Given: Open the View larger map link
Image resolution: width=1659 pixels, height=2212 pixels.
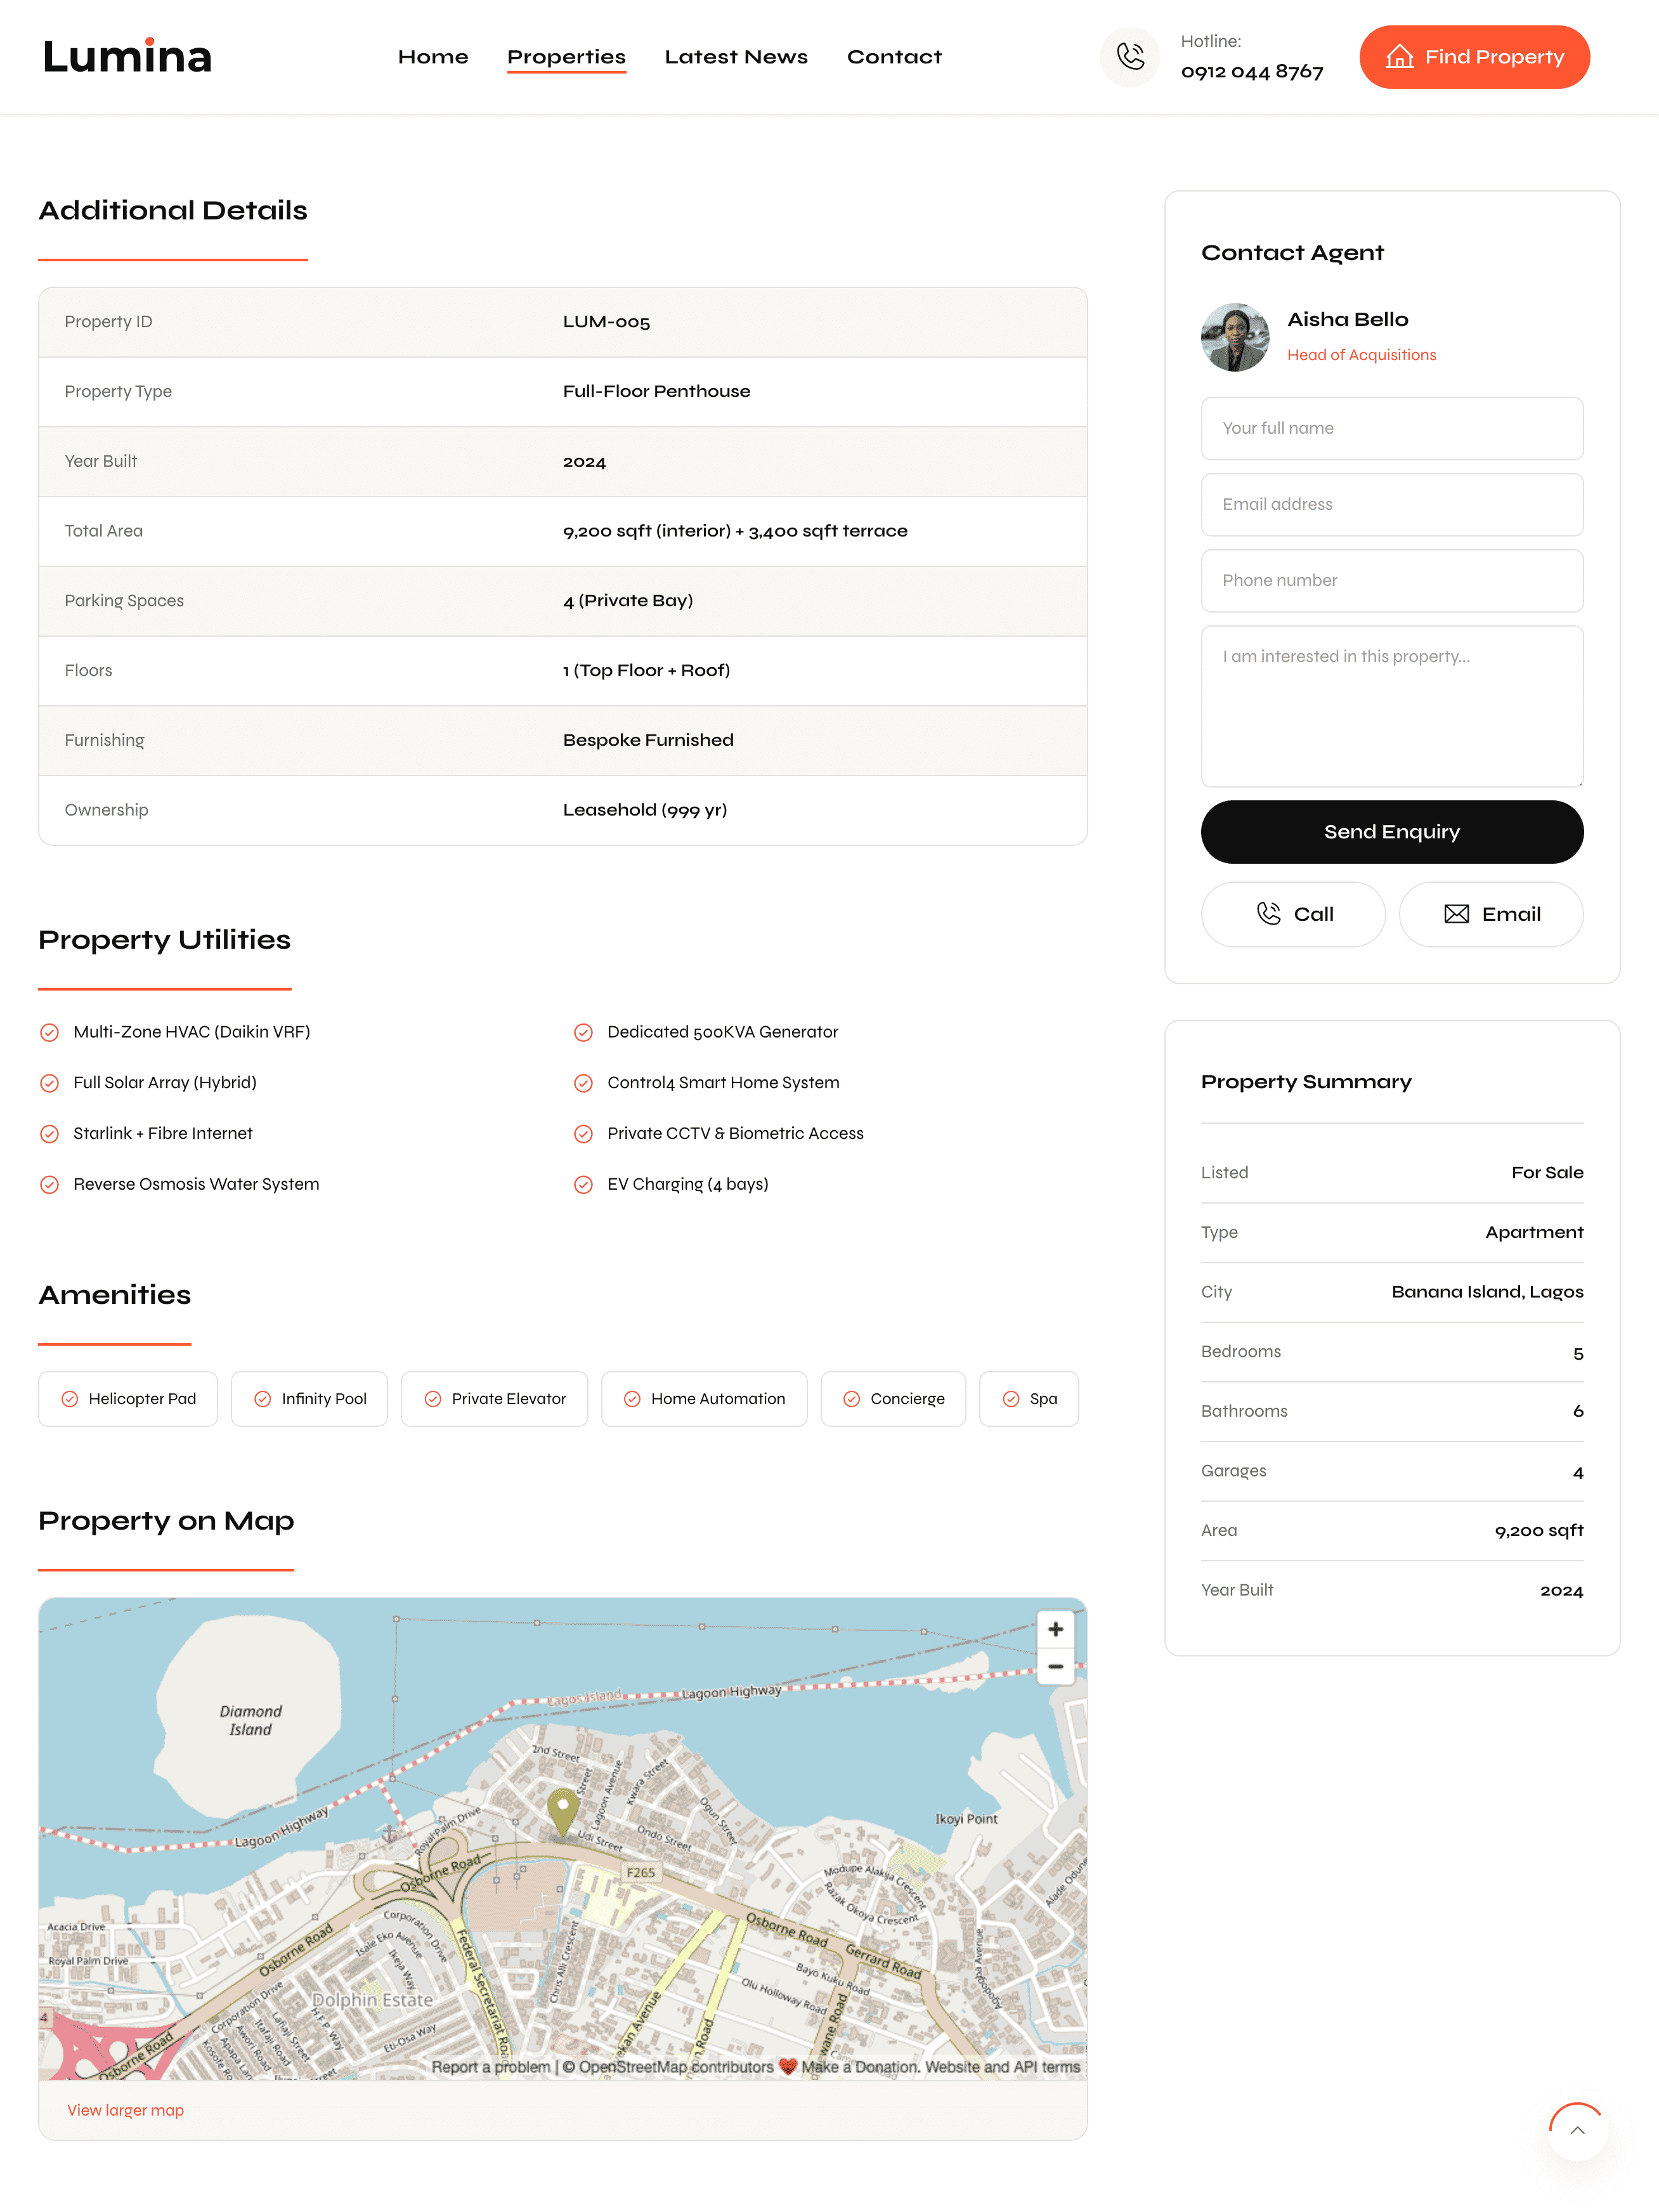Looking at the screenshot, I should click(x=125, y=2110).
